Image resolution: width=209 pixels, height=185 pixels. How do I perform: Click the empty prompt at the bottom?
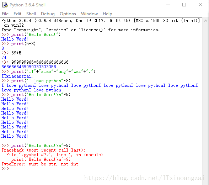click(5, 169)
